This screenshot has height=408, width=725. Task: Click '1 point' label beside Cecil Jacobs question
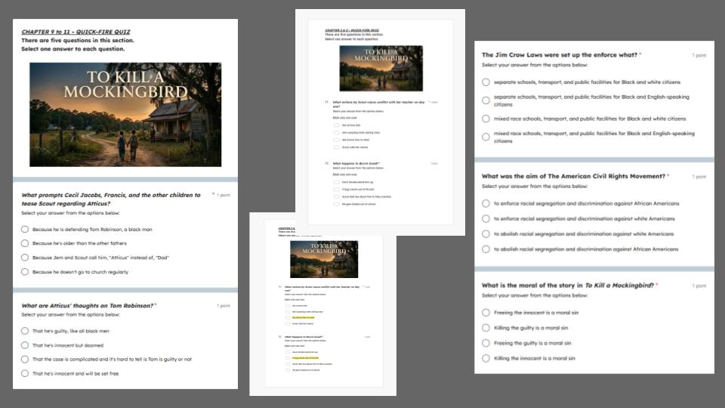[x=224, y=195]
